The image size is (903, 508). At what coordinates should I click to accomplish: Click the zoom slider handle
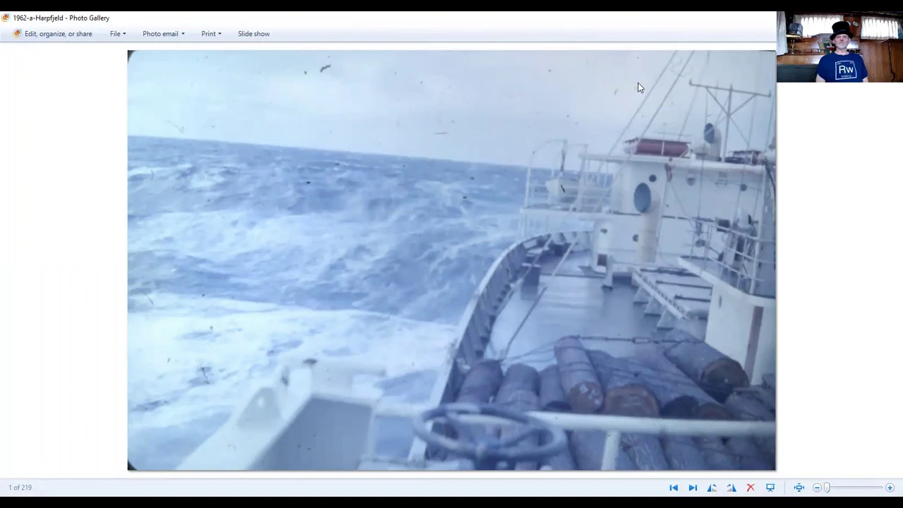(828, 488)
